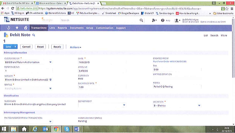The width and height of the screenshot is (235, 133).
Task: Open the Shortcuts star icon
Action: click(17, 28)
